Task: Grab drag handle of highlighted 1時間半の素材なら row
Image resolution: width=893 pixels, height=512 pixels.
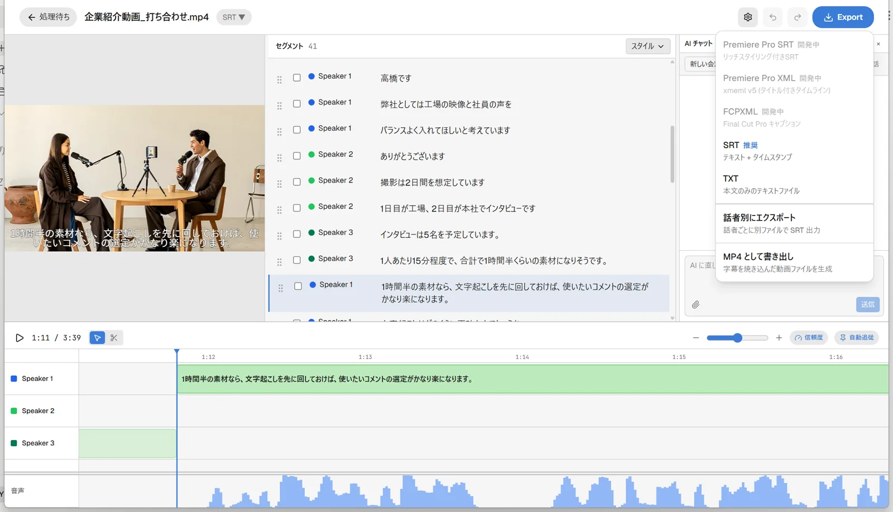Action: pyautogui.click(x=281, y=288)
